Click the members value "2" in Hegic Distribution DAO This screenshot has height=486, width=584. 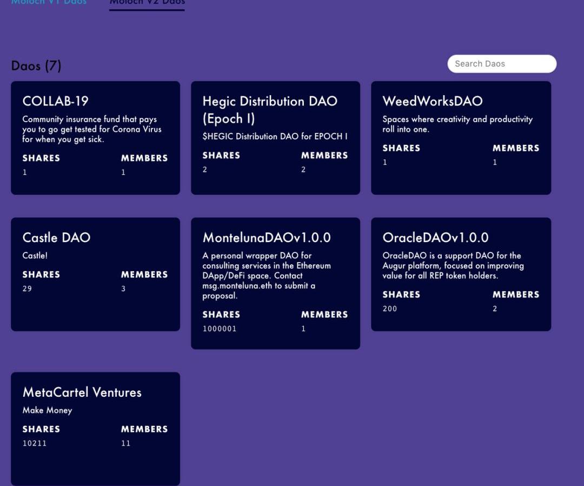(x=303, y=169)
